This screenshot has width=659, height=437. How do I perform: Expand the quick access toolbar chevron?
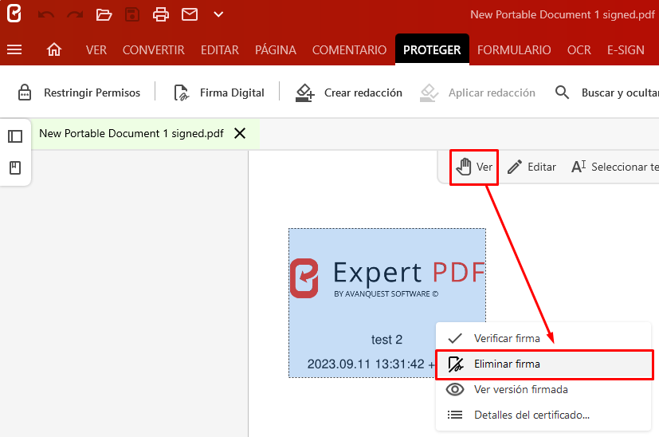[218, 14]
